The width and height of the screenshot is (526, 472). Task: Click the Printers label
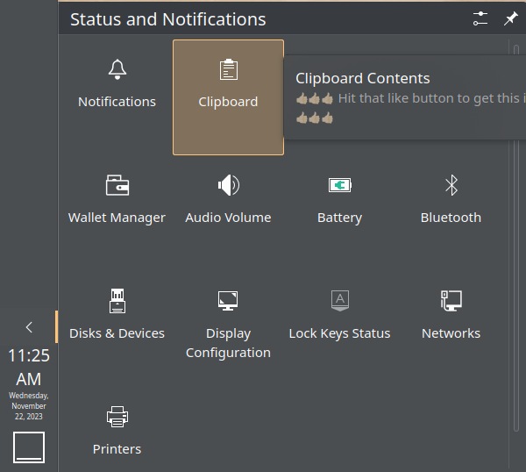(117, 449)
